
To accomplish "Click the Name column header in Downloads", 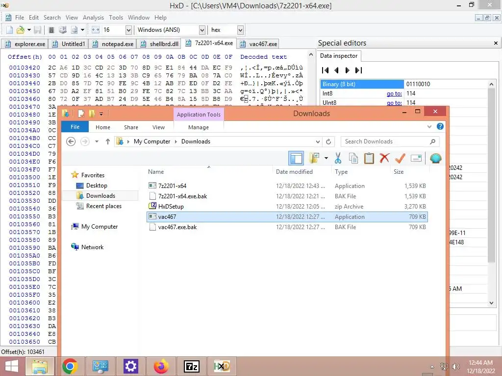I will pyautogui.click(x=156, y=172).
